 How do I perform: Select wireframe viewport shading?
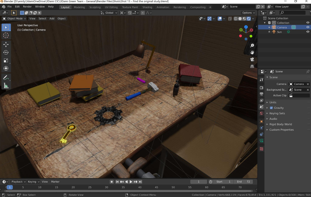point(236,19)
